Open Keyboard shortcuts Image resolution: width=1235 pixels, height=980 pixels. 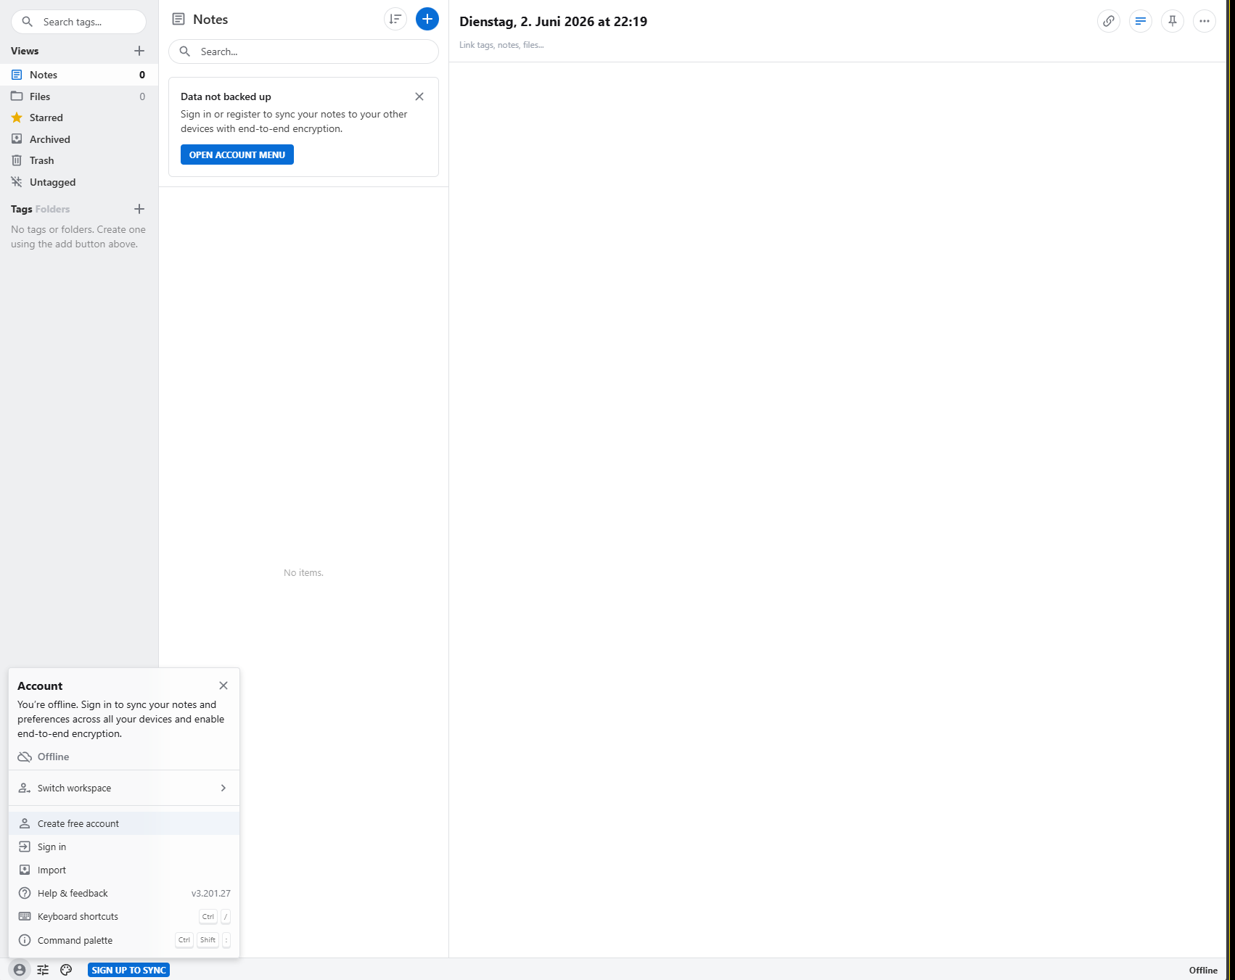(124, 916)
